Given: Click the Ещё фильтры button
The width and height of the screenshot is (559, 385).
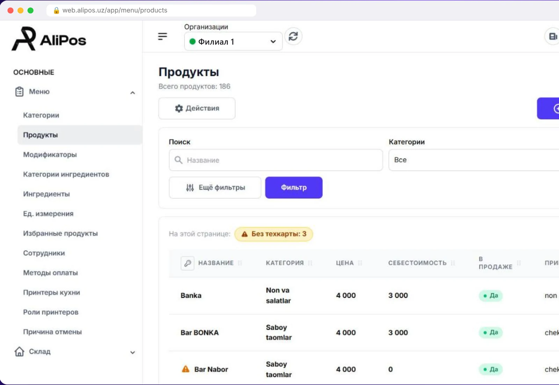Looking at the screenshot, I should [215, 188].
